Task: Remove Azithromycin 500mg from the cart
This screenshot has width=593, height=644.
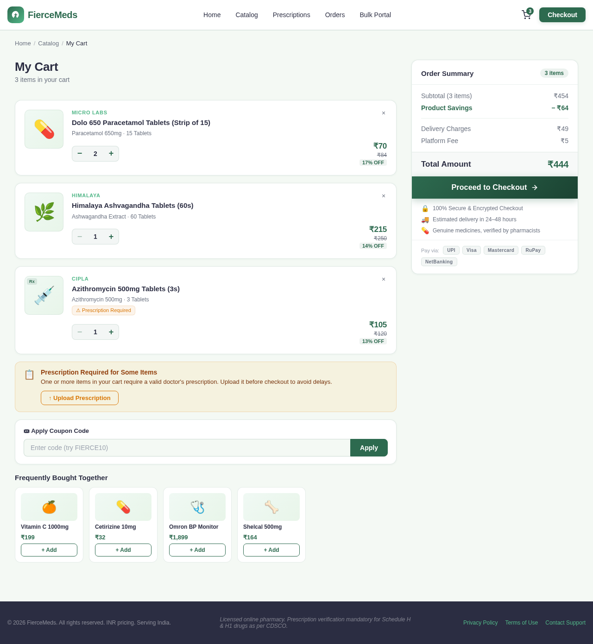Action: (383, 279)
